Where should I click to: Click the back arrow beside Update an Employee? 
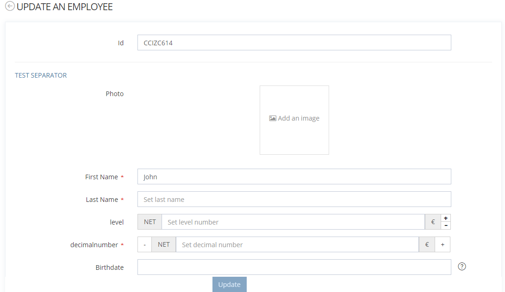click(x=10, y=7)
